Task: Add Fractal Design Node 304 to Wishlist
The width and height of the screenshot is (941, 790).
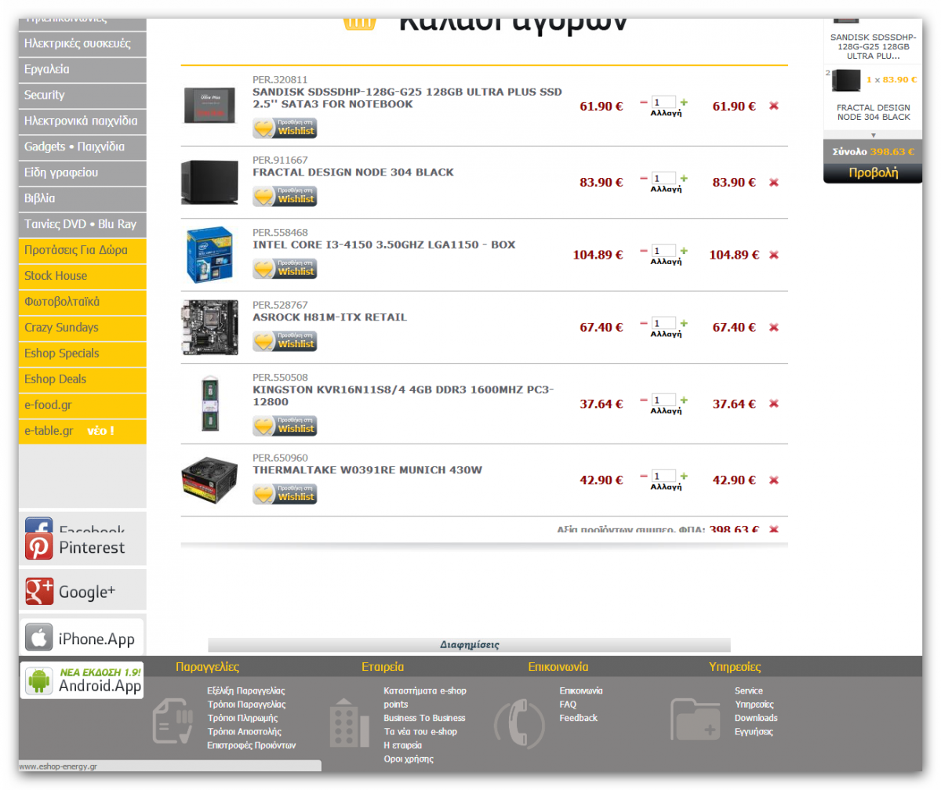Action: (x=285, y=196)
